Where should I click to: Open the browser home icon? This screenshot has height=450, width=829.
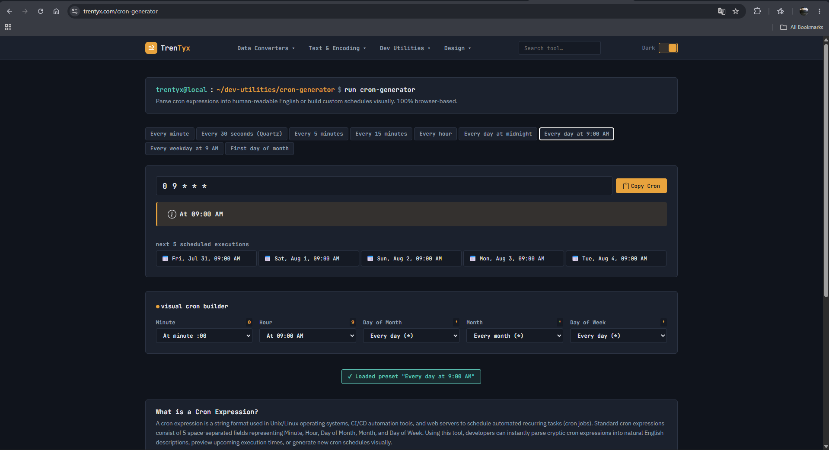(56, 11)
